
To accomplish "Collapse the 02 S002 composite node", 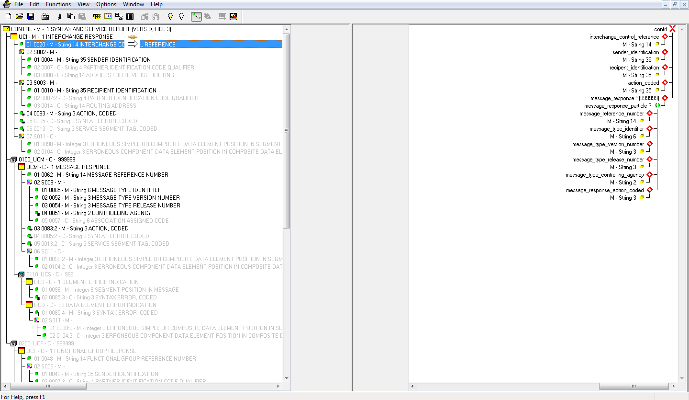I will coord(20,52).
